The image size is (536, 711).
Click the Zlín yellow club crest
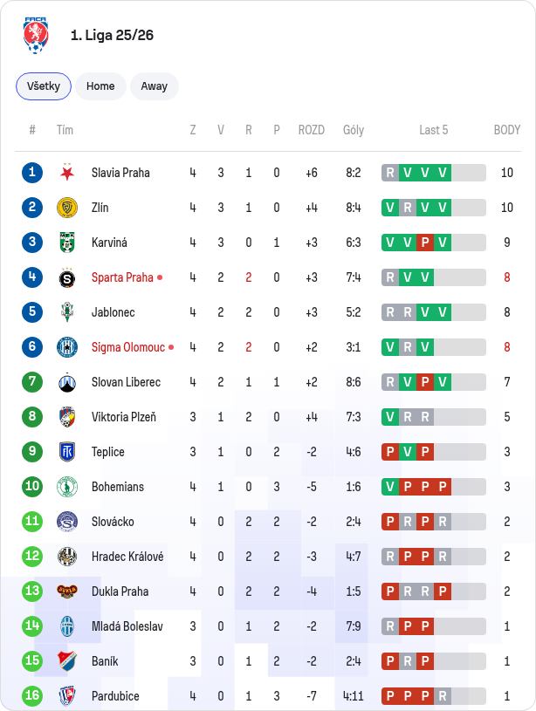point(67,208)
